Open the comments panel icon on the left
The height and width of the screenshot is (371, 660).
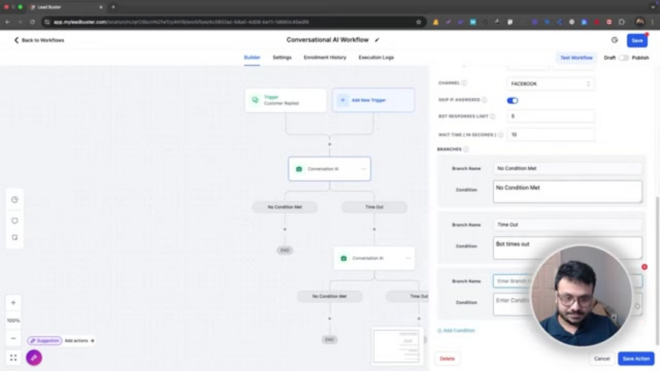click(14, 220)
